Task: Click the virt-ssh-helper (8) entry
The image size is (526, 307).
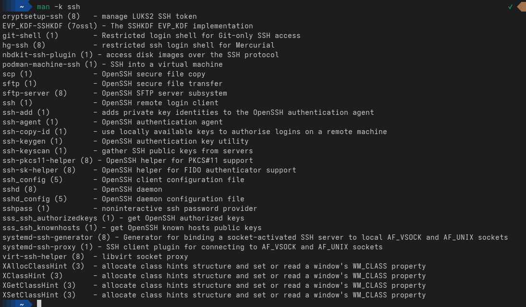Action: (x=43, y=257)
